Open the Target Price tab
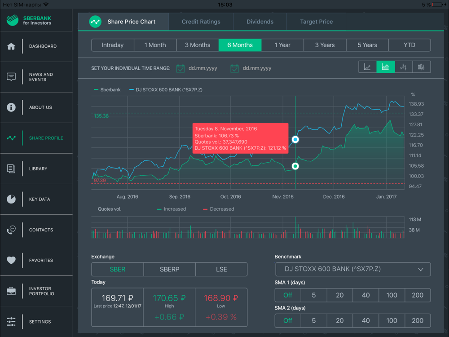The image size is (449, 337). [x=317, y=22]
